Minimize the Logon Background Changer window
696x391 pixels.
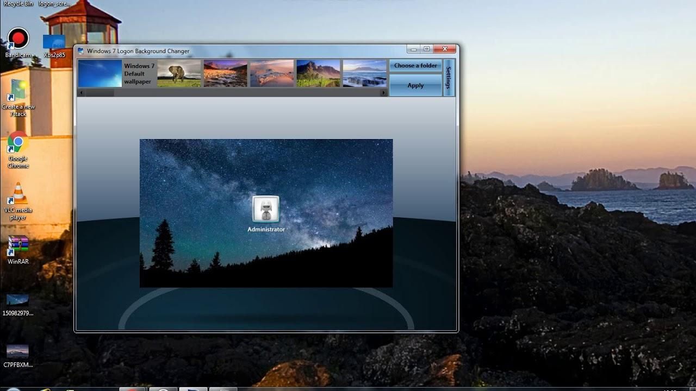[414, 49]
